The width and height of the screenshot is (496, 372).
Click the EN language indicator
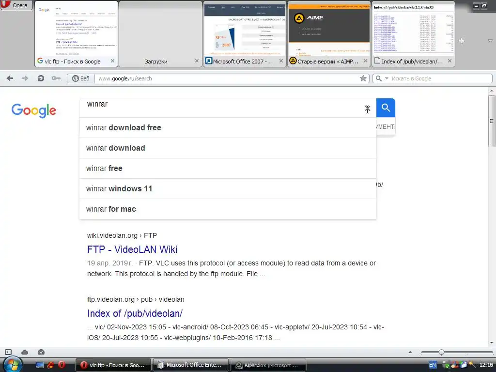pos(433,365)
